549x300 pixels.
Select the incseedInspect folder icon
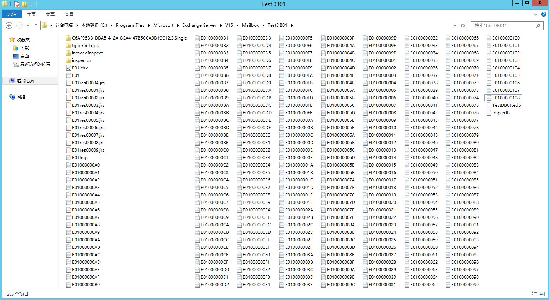point(68,53)
